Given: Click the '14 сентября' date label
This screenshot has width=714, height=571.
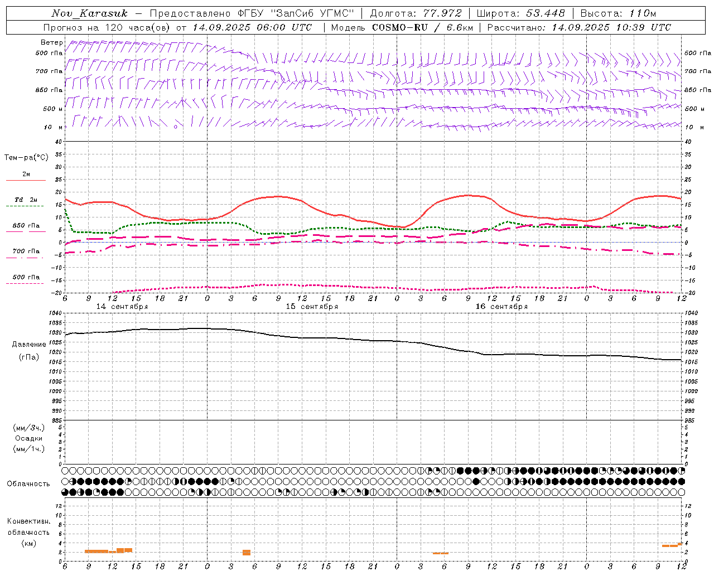Looking at the screenshot, I should pos(122,307).
